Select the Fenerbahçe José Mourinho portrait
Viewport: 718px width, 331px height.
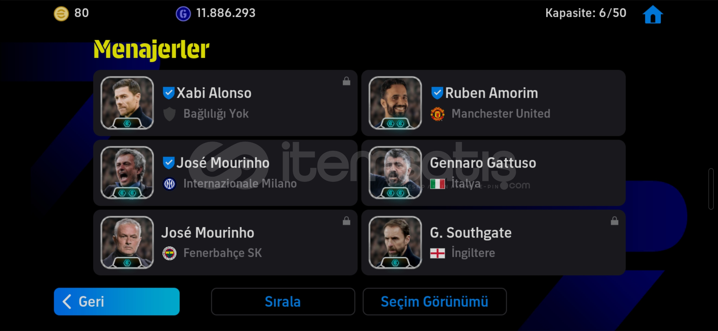pos(127,242)
